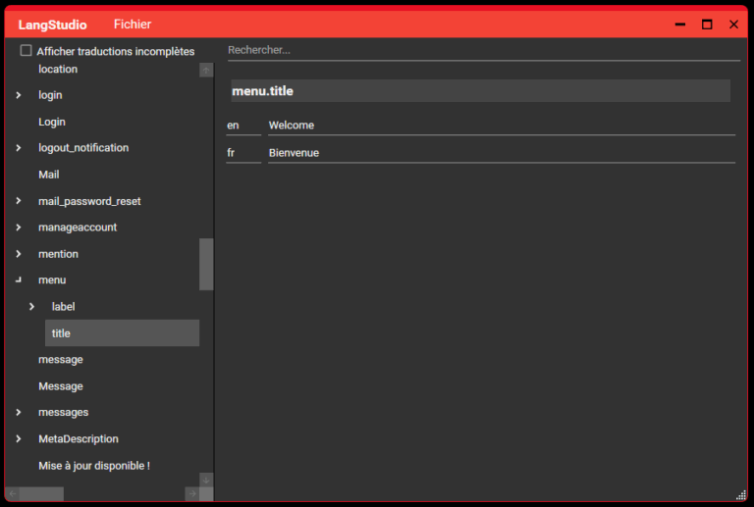
Task: Select the title tree item
Action: click(x=122, y=333)
